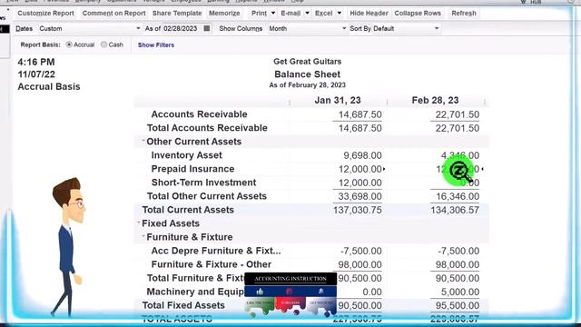Select Total Other Current Assets 33,698.00
The height and width of the screenshot is (327, 581).
pyautogui.click(x=359, y=196)
